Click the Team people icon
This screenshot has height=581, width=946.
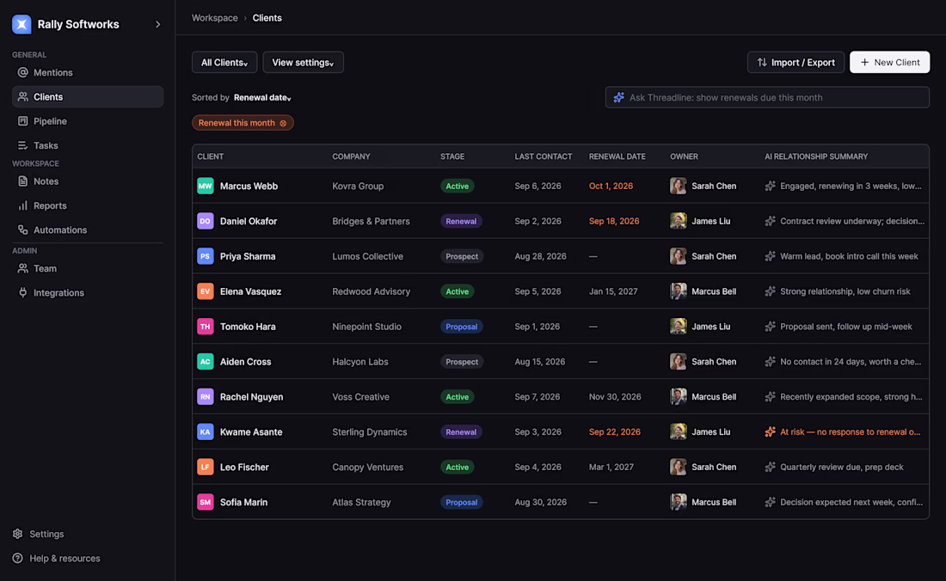pos(23,268)
